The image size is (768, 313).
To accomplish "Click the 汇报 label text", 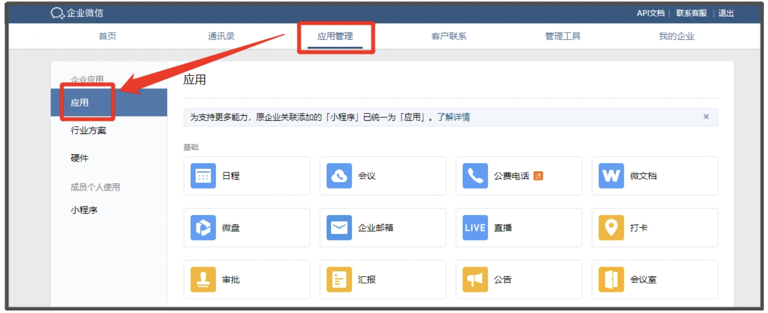I will tap(367, 279).
